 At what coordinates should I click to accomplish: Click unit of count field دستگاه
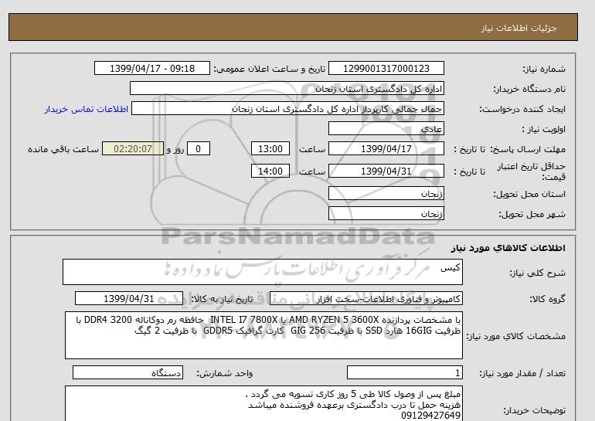tap(127, 373)
